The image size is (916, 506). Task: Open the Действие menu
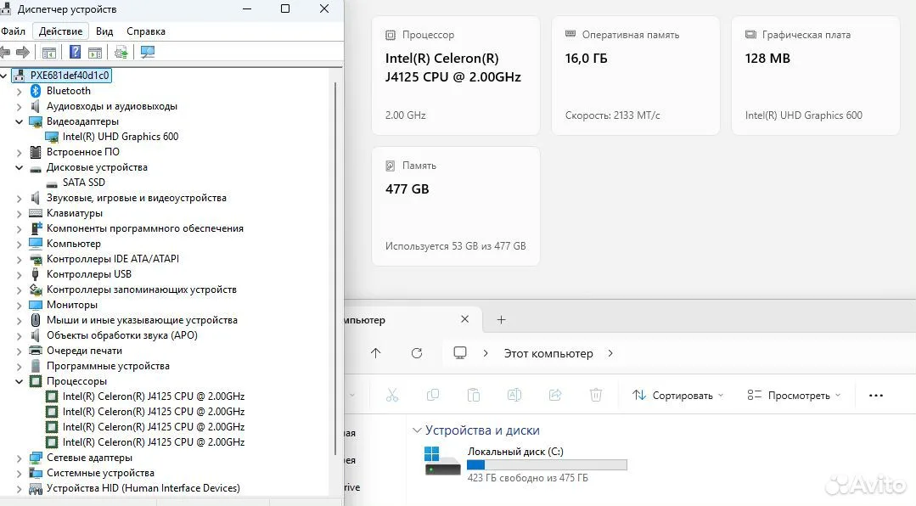coord(61,31)
